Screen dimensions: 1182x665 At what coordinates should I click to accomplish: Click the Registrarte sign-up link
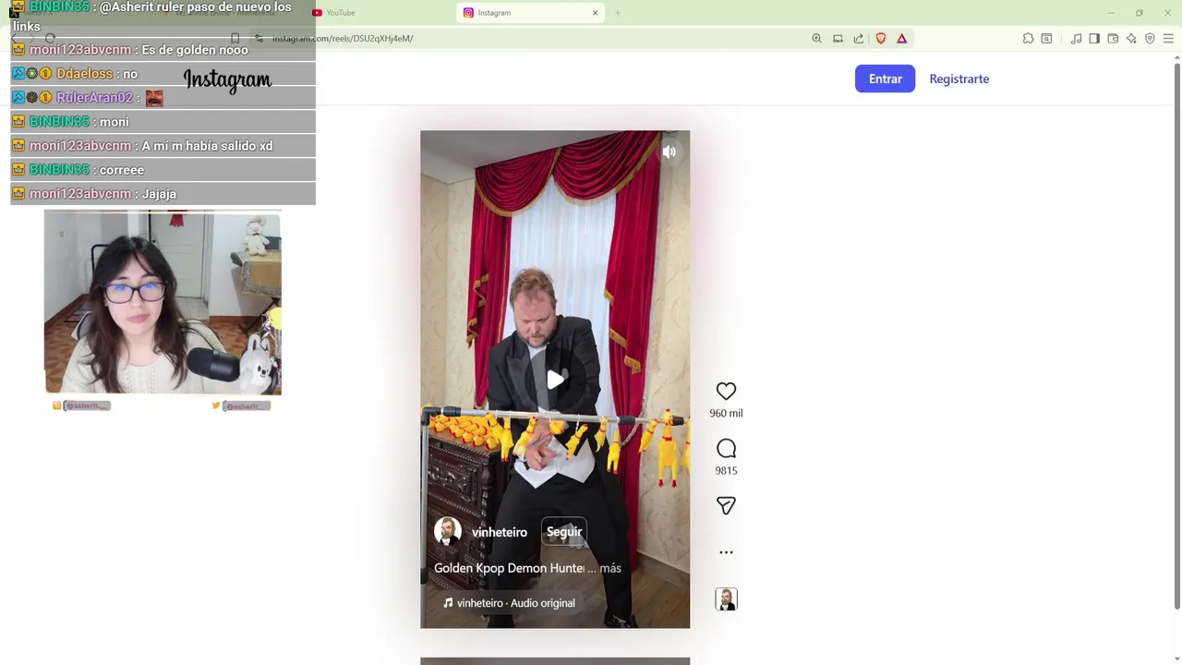point(959,79)
